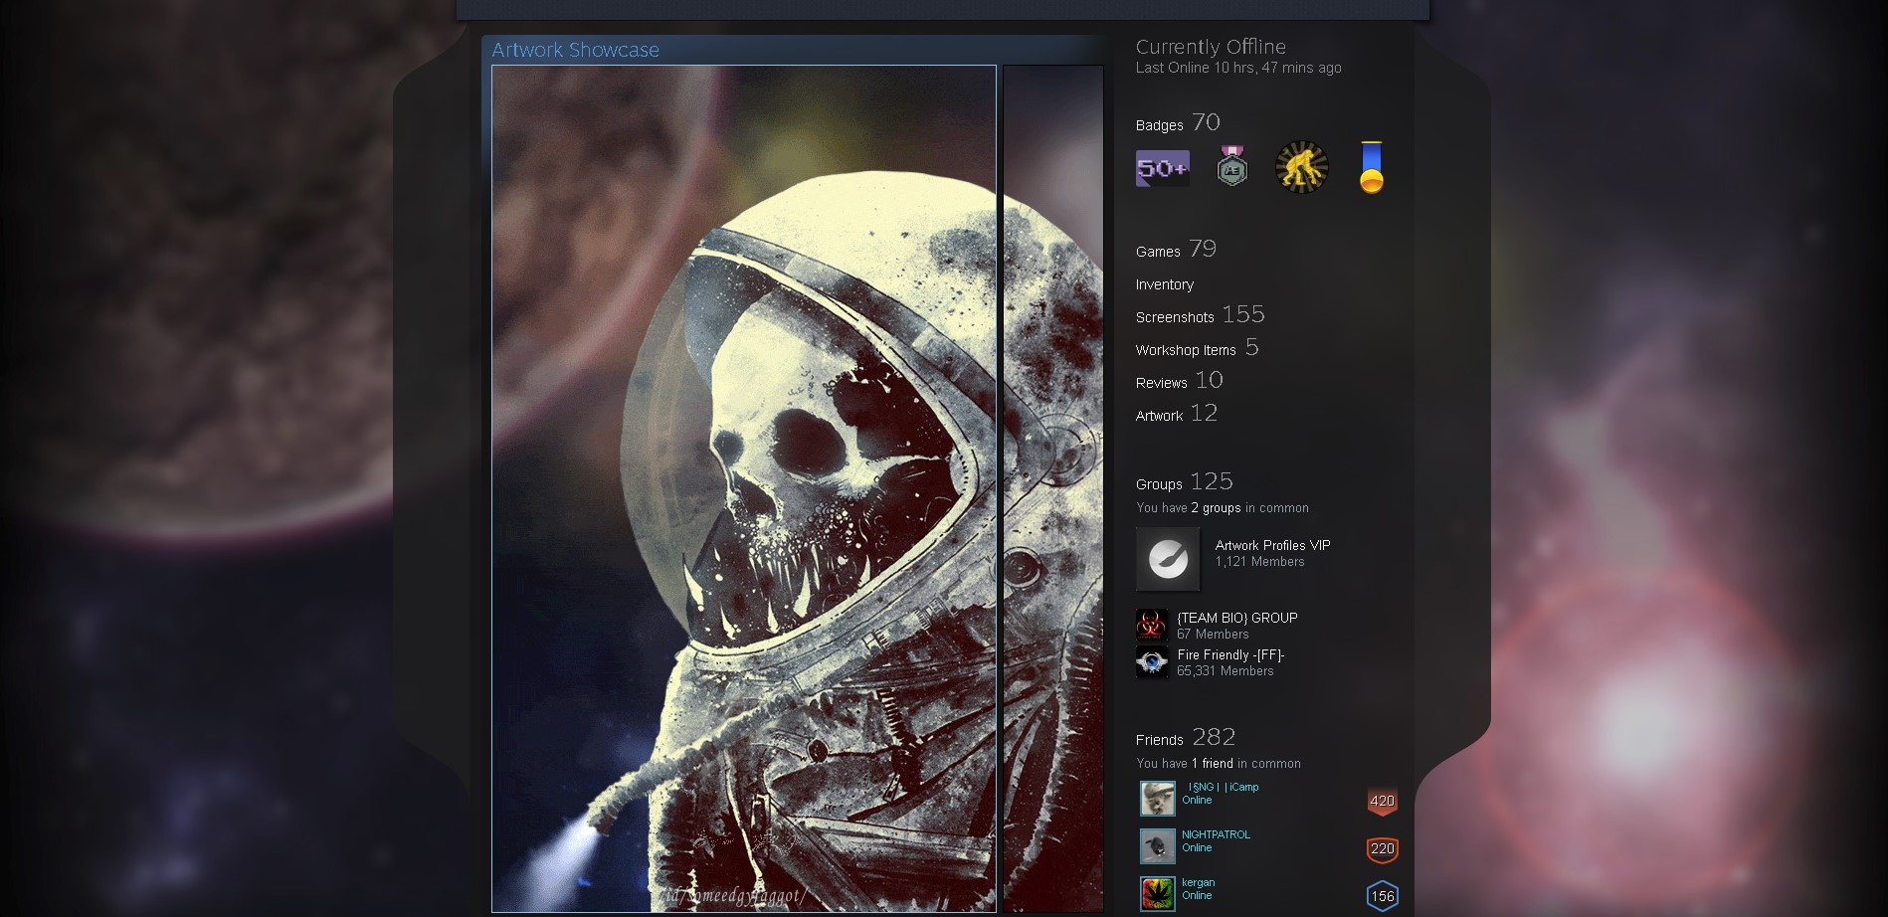
Task: Open the Artwork 12 link
Action: [x=1177, y=414]
